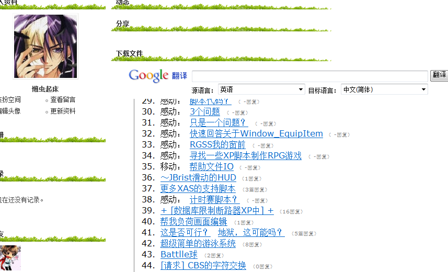Open the 3个问题 thread link
The height and width of the screenshot is (272, 448).
(205, 111)
